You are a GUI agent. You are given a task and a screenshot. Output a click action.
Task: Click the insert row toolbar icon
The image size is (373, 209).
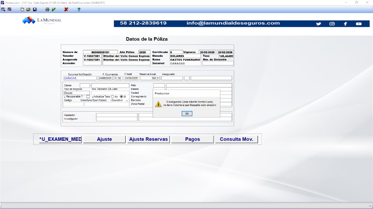coord(3,9)
